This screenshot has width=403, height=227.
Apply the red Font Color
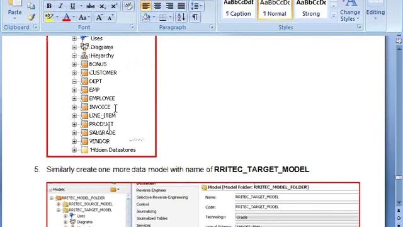(66, 17)
